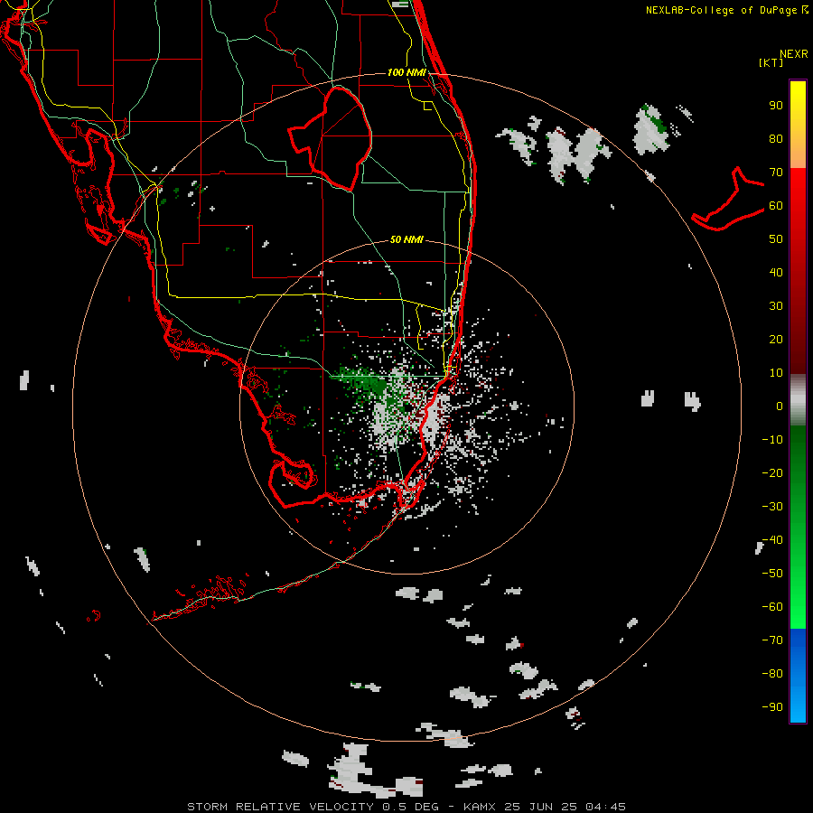Click the Lake Okeechobee outline on the map
This screenshot has width=813, height=813.
(331, 138)
